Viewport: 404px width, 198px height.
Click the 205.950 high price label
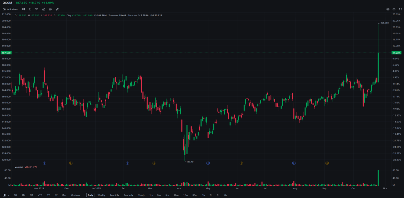point(385,23)
